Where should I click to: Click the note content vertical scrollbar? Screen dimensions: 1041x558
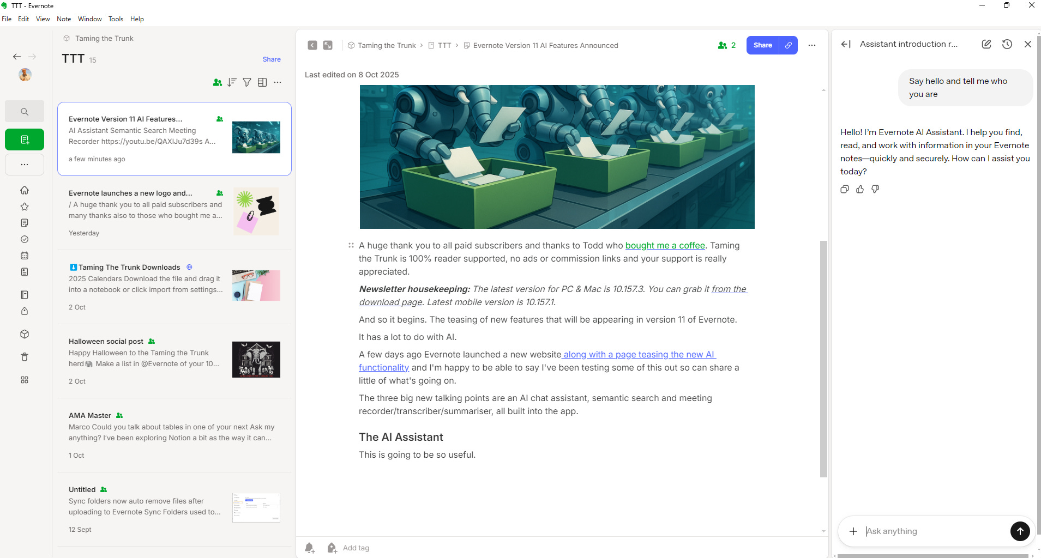[x=823, y=359]
